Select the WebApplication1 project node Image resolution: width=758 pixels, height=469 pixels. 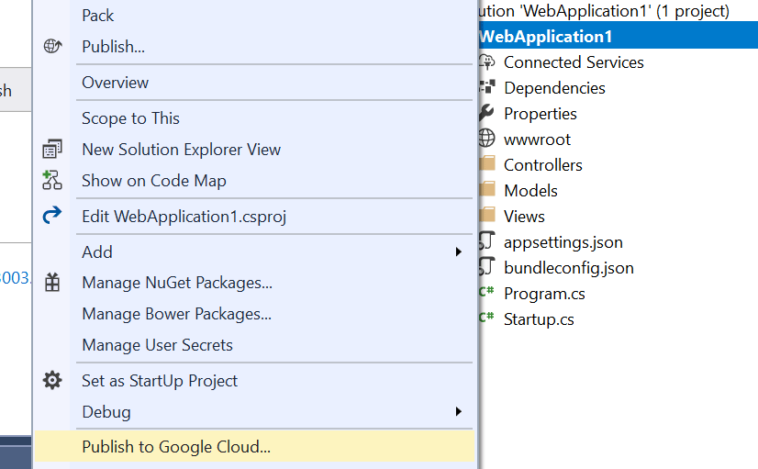[619, 37]
